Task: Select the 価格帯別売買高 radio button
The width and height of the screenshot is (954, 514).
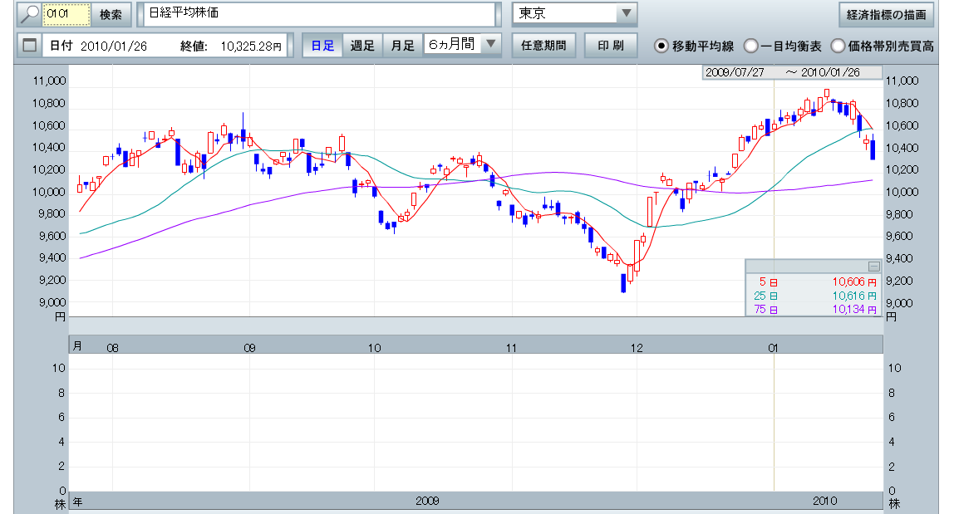Action: tap(838, 46)
